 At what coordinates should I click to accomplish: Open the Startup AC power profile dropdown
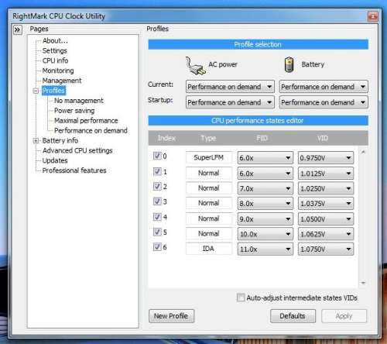(230, 102)
